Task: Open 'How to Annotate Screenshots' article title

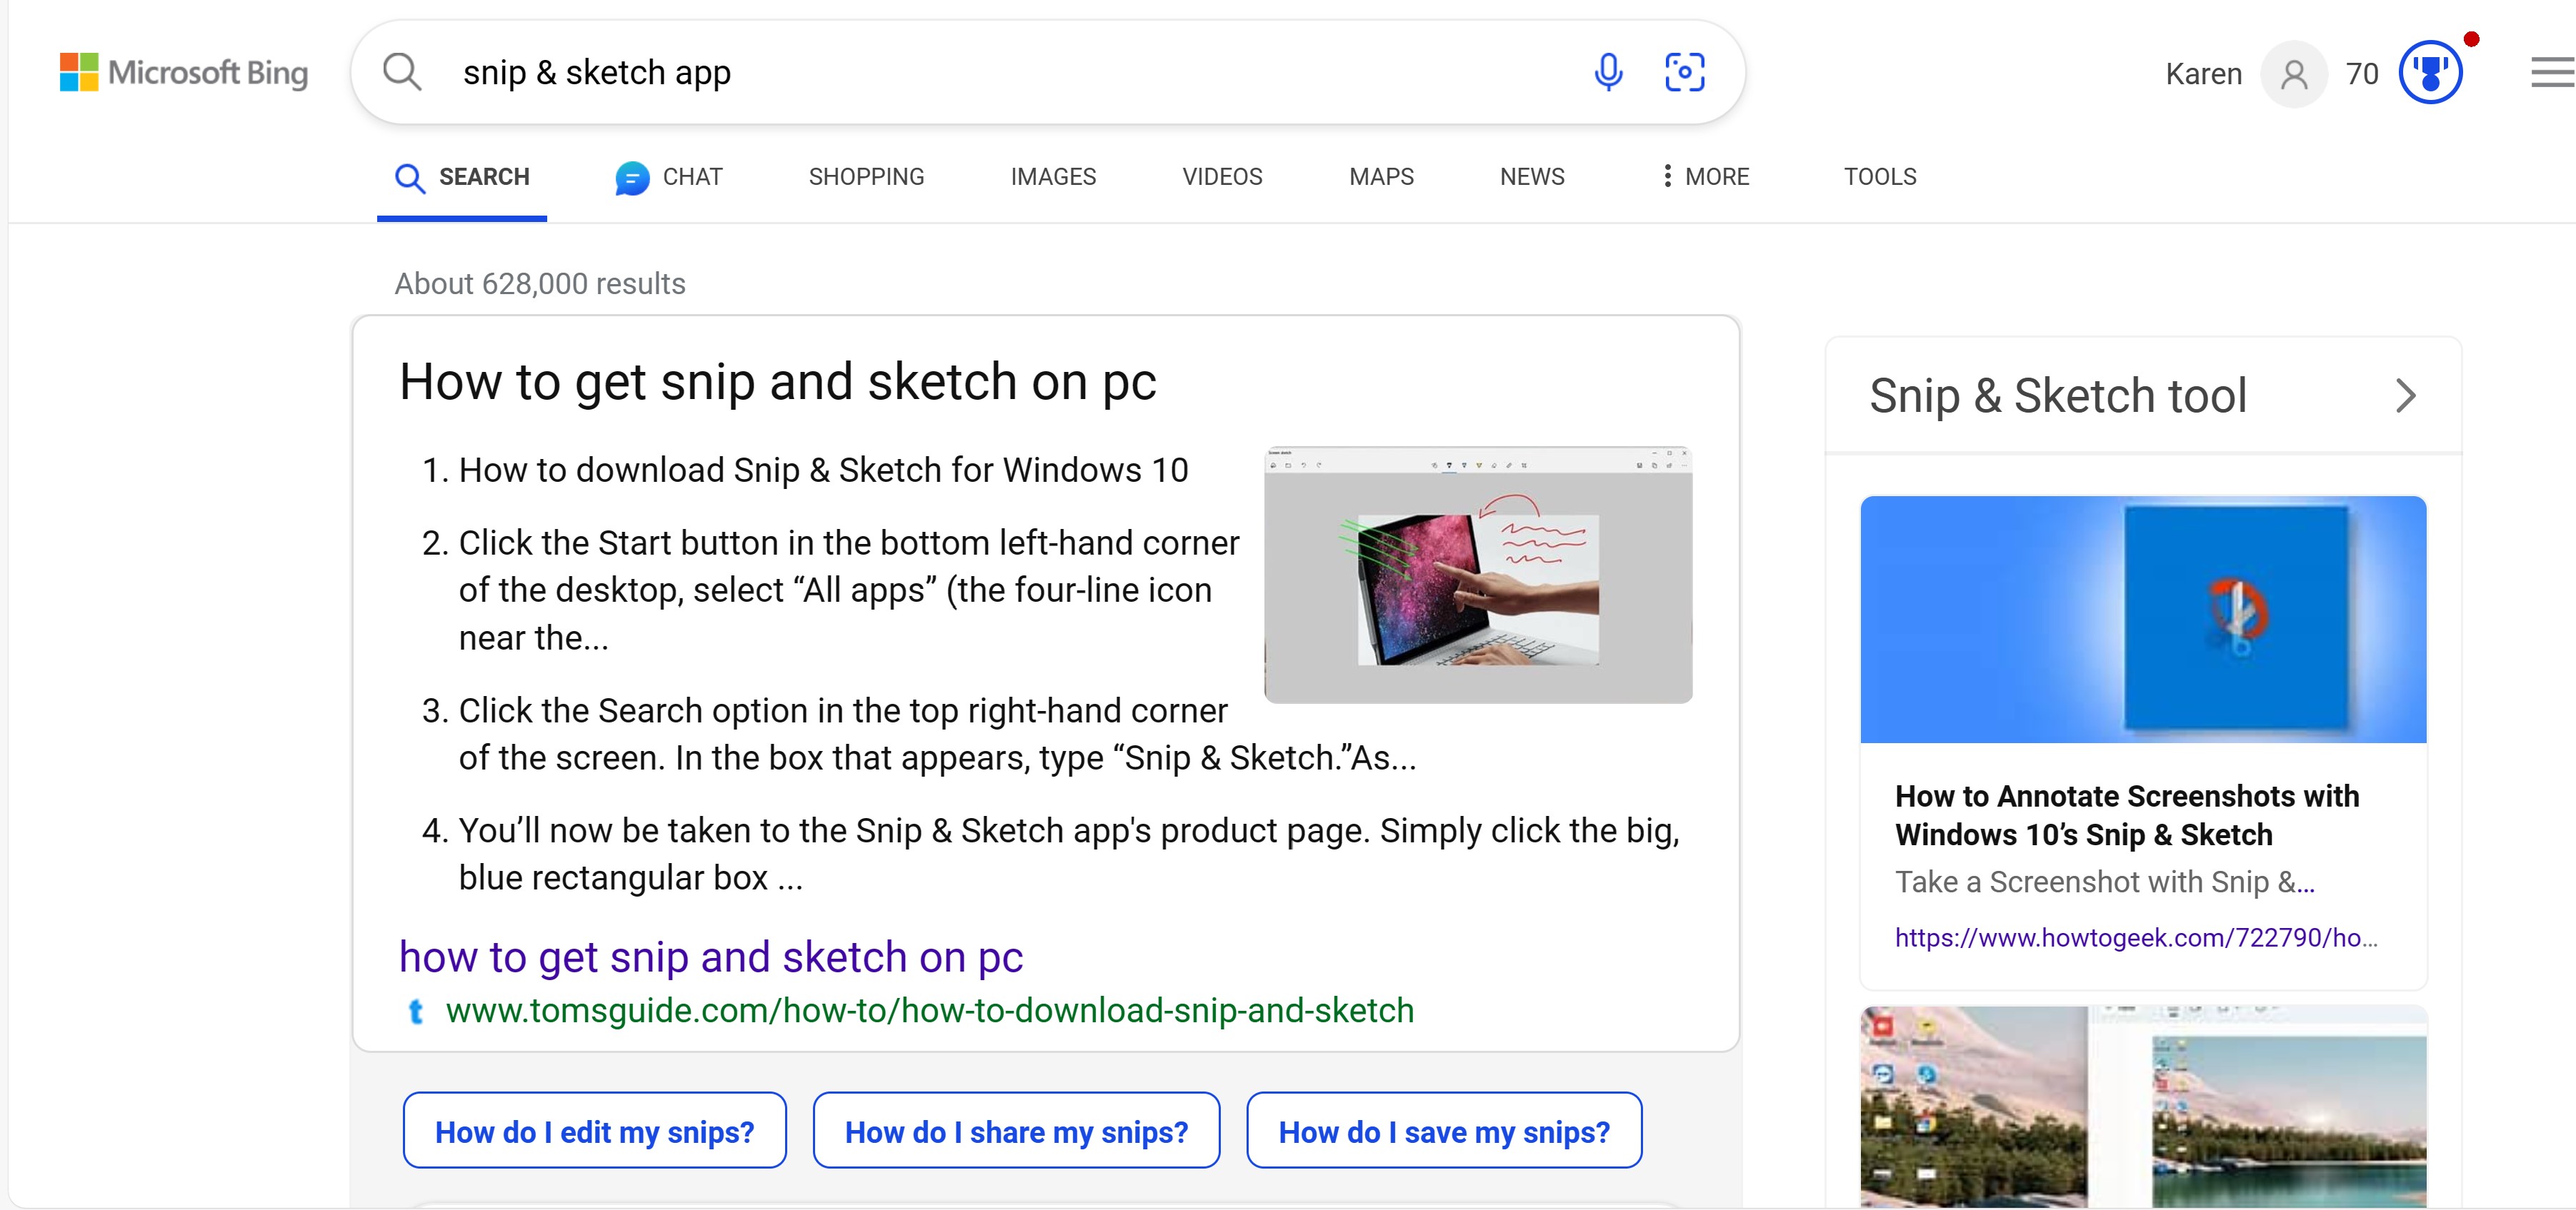Action: 2127,815
